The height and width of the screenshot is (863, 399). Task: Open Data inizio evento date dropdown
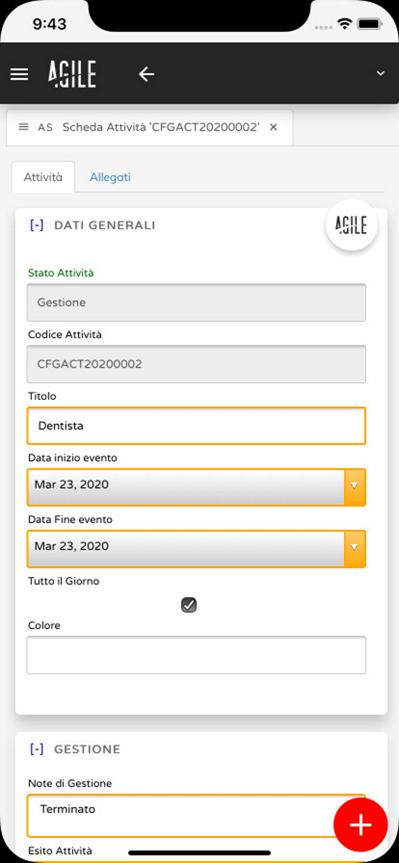coord(354,487)
